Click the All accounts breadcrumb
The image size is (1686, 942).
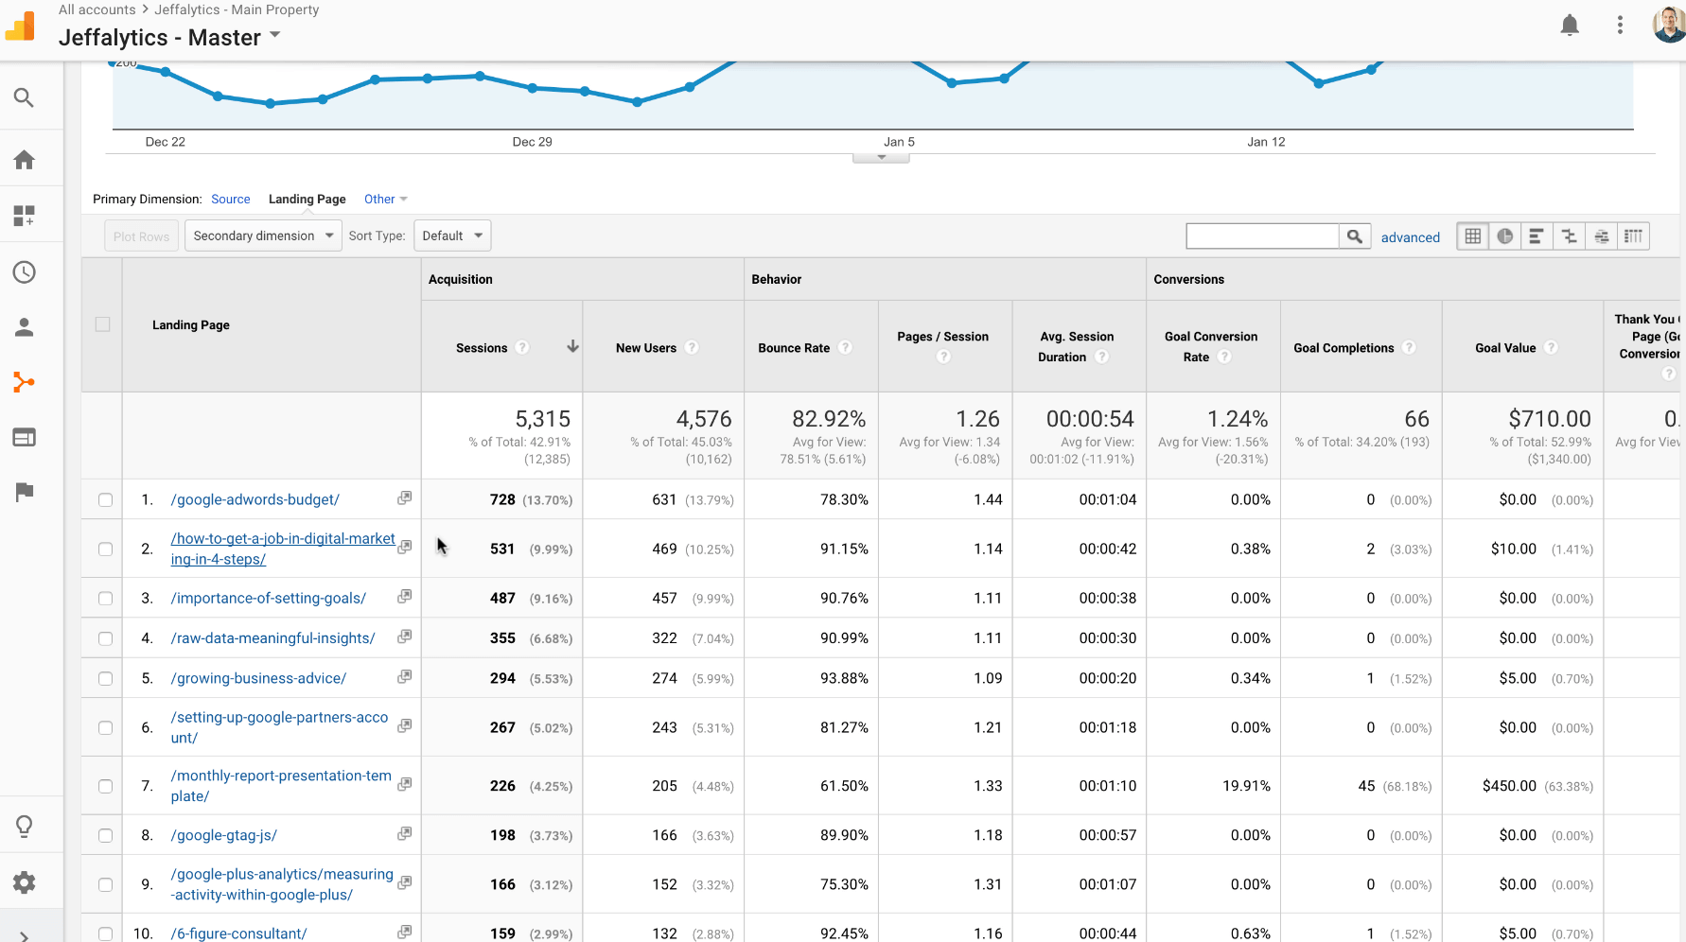pos(97,9)
